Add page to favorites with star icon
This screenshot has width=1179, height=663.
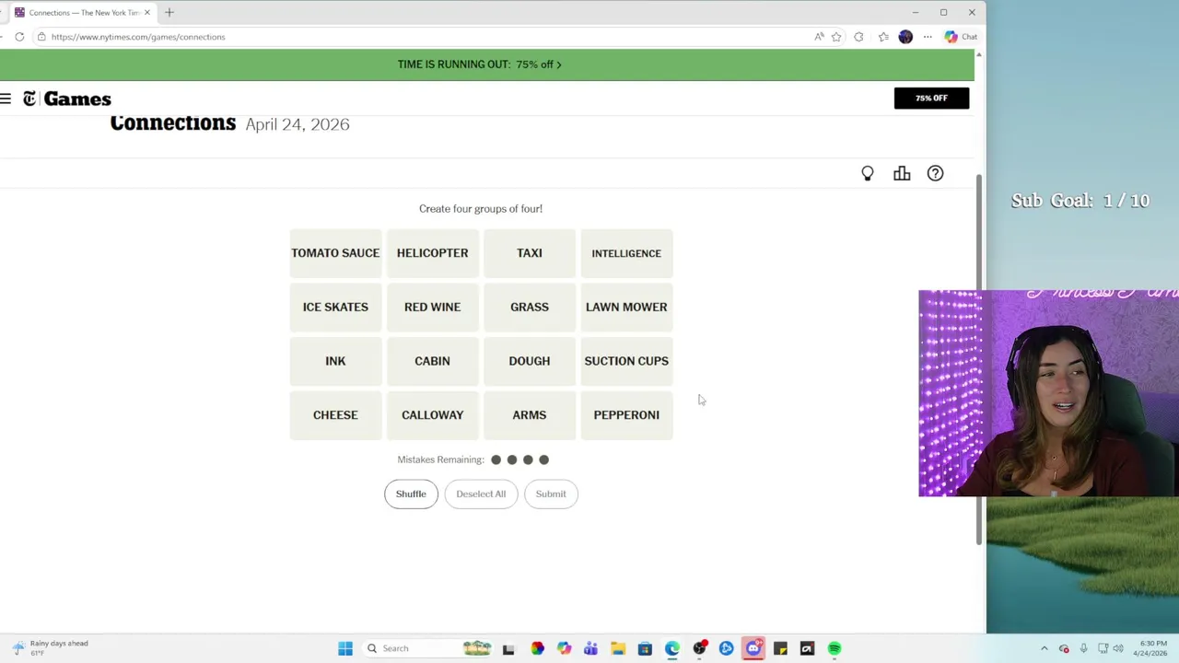click(x=836, y=37)
